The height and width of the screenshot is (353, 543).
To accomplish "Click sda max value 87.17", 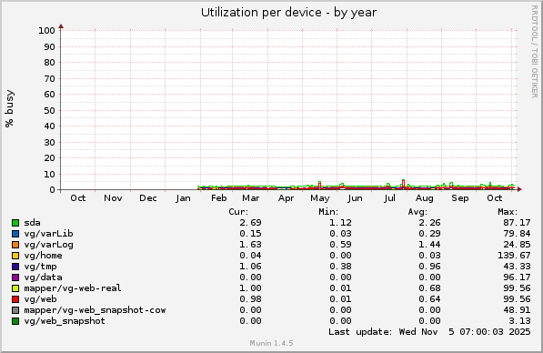I will point(517,223).
